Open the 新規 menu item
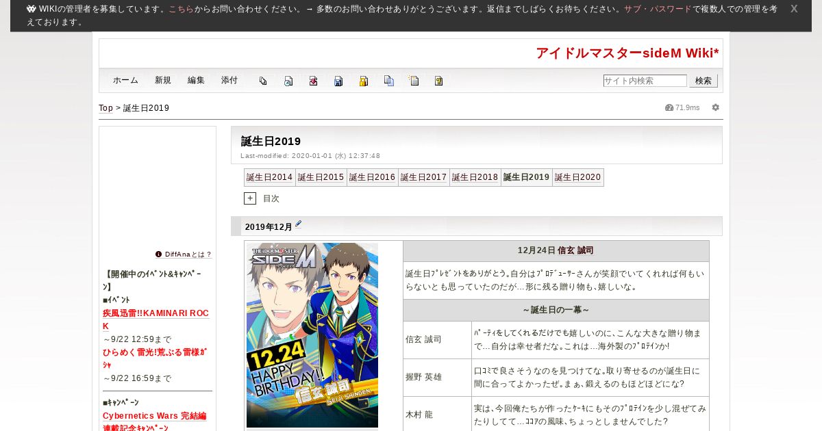The height and width of the screenshot is (431, 822). [x=163, y=81]
